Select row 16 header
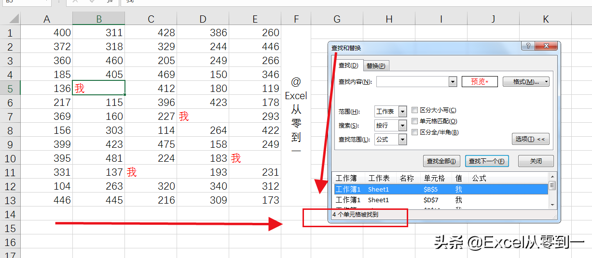The height and width of the screenshot is (258, 592). (10, 242)
